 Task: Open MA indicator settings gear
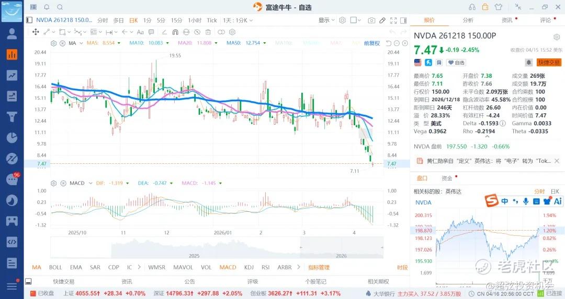54,43
